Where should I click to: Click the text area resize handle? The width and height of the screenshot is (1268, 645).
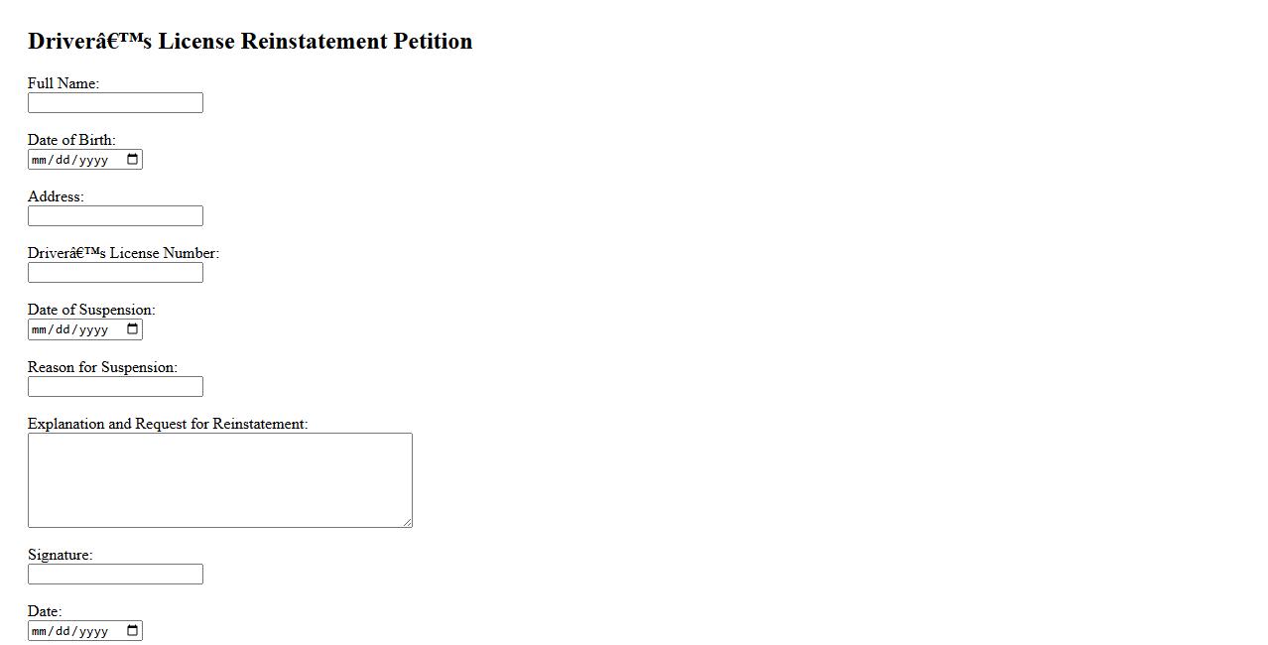click(x=407, y=522)
